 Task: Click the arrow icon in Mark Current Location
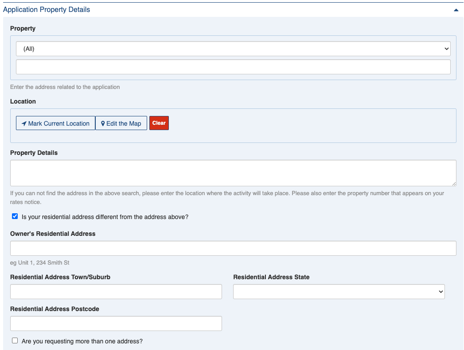tap(24, 123)
